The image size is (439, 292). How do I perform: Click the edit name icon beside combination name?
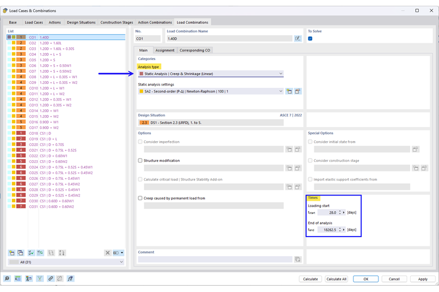tap(298, 39)
